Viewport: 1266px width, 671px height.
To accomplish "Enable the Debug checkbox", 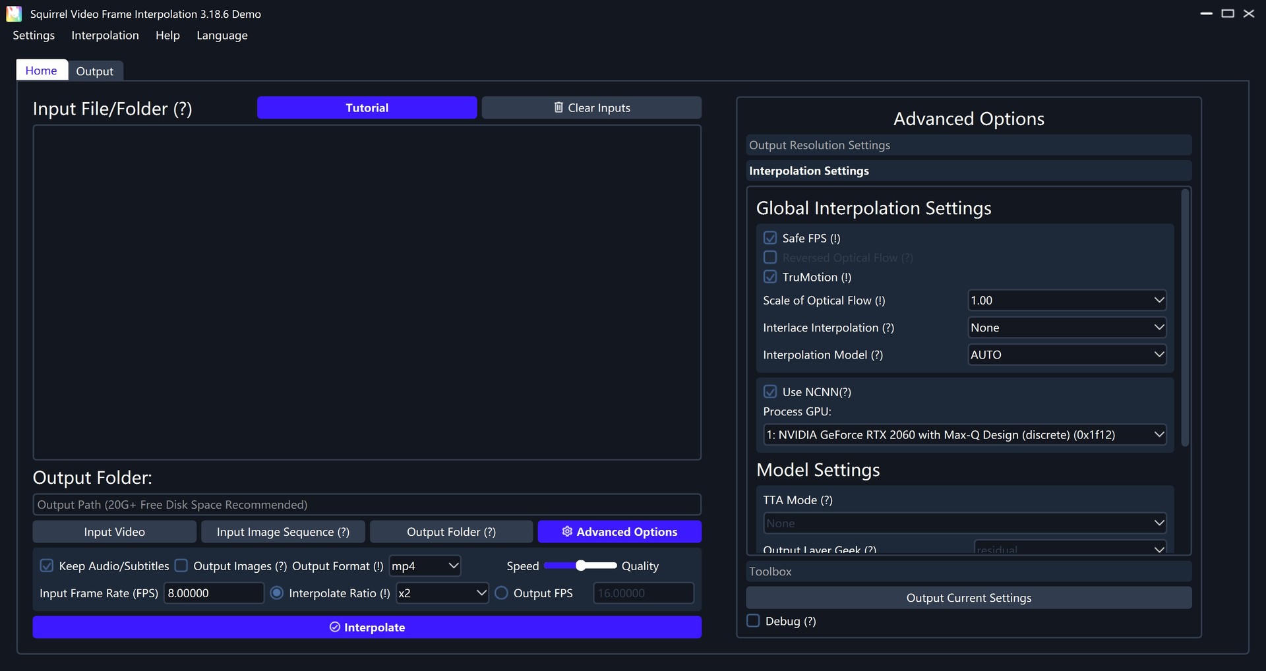I will click(753, 621).
